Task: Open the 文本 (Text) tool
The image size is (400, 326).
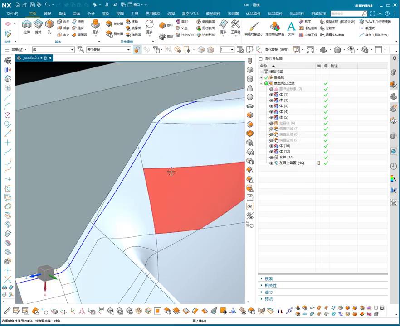Action: [x=291, y=26]
